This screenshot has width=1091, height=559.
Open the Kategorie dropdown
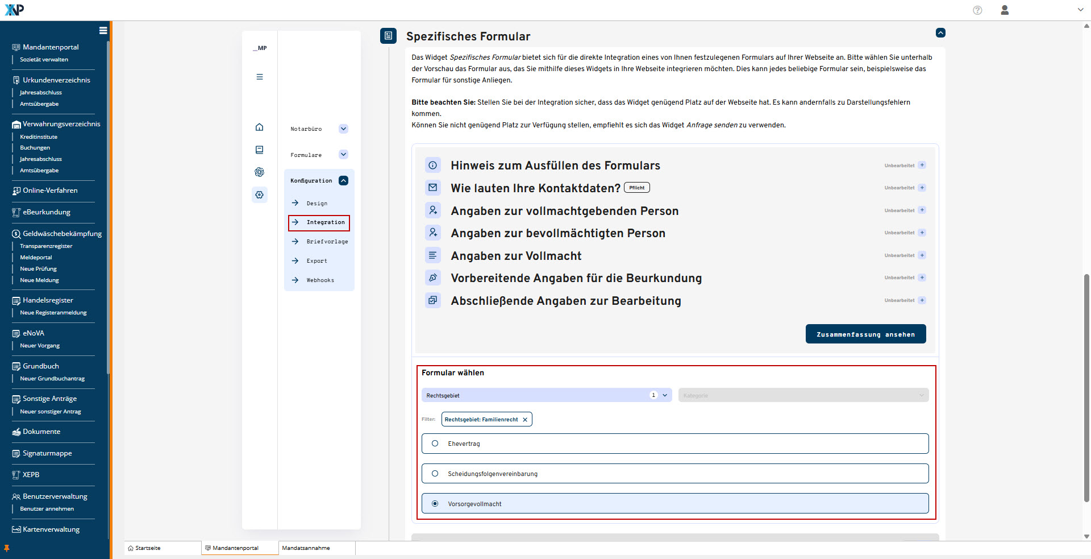click(x=803, y=395)
